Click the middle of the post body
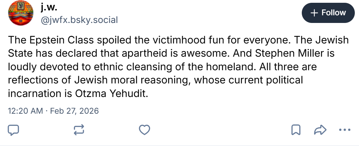Viewport: 359px width, 146px height. [178, 67]
